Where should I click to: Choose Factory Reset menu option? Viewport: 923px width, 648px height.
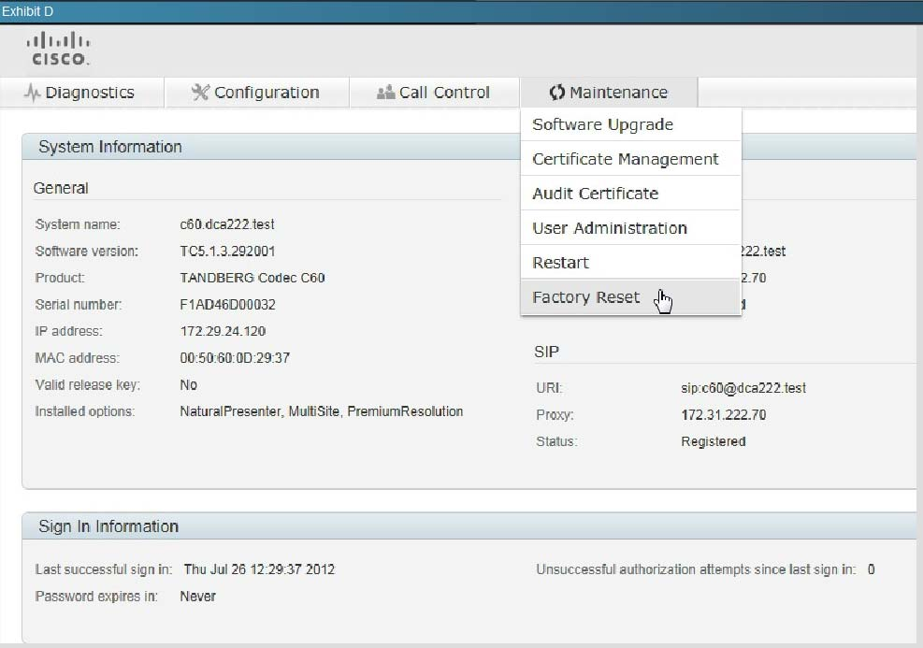coord(585,297)
